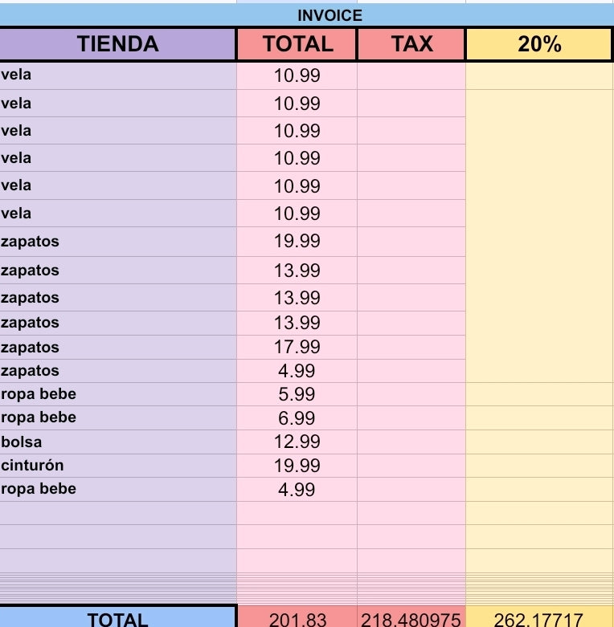Viewport: 614px width, 627px height.
Task: Select the 201.83 total sum cell
Action: tap(297, 617)
